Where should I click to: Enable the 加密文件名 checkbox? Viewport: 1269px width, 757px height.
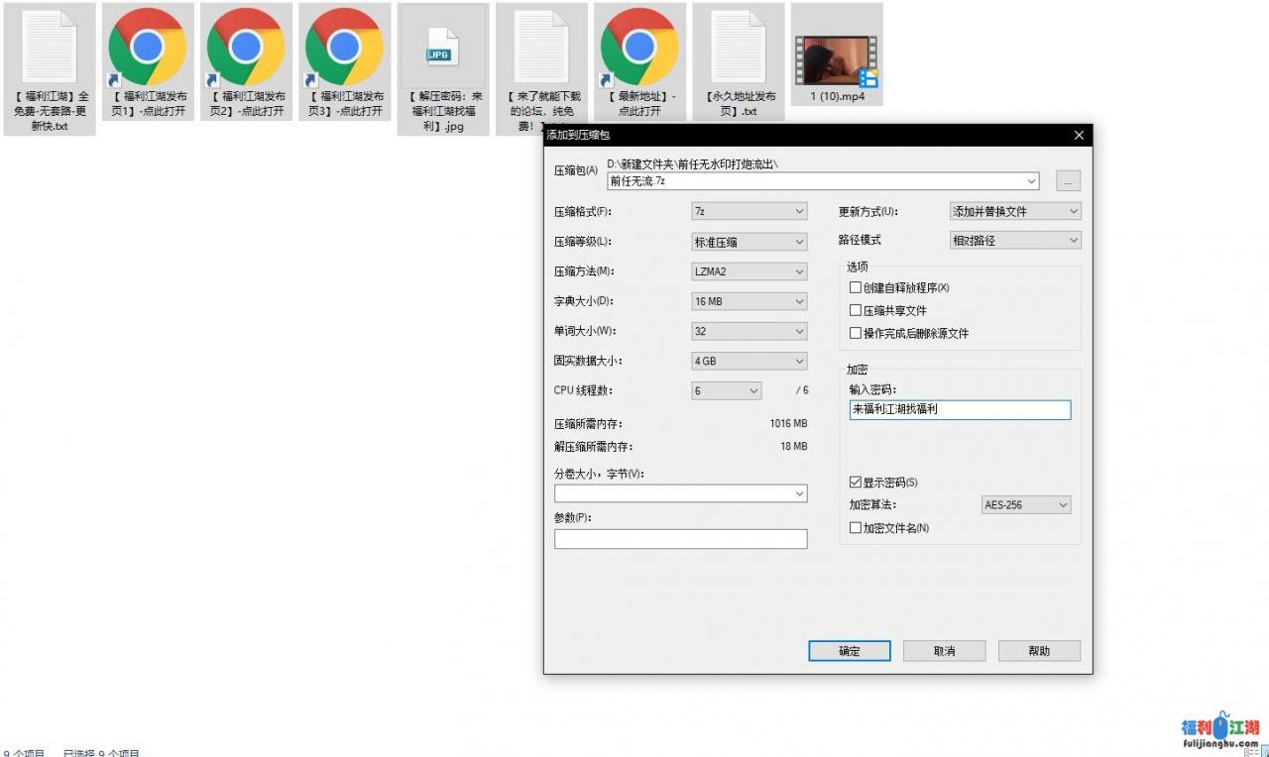[856, 527]
